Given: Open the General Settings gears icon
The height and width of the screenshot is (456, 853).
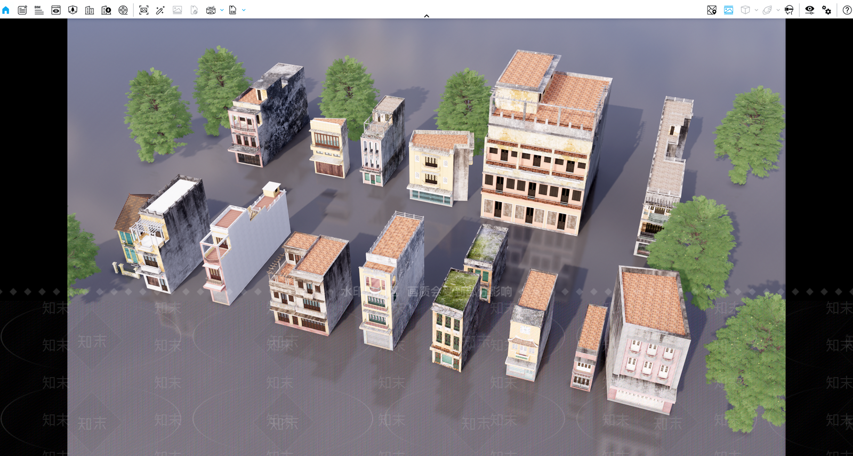Looking at the screenshot, I should click(x=827, y=10).
